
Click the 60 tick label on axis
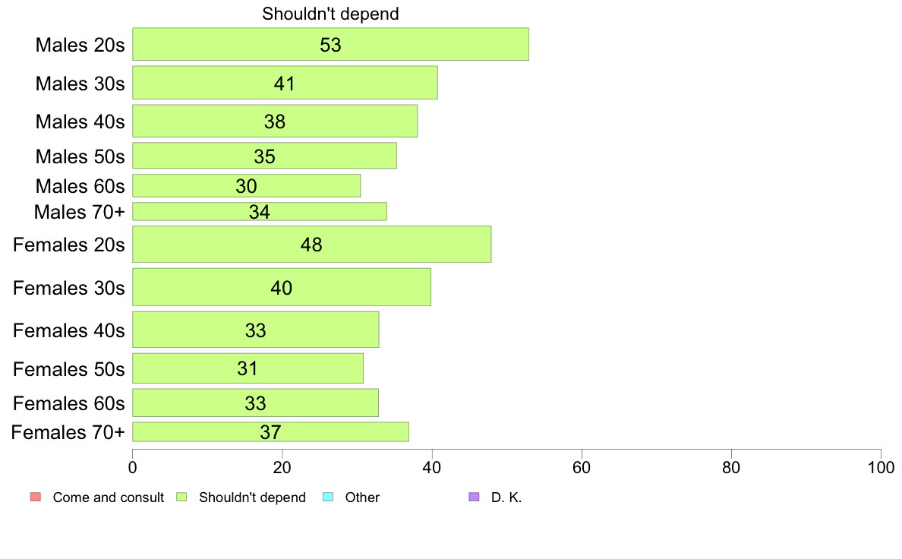[x=582, y=467]
